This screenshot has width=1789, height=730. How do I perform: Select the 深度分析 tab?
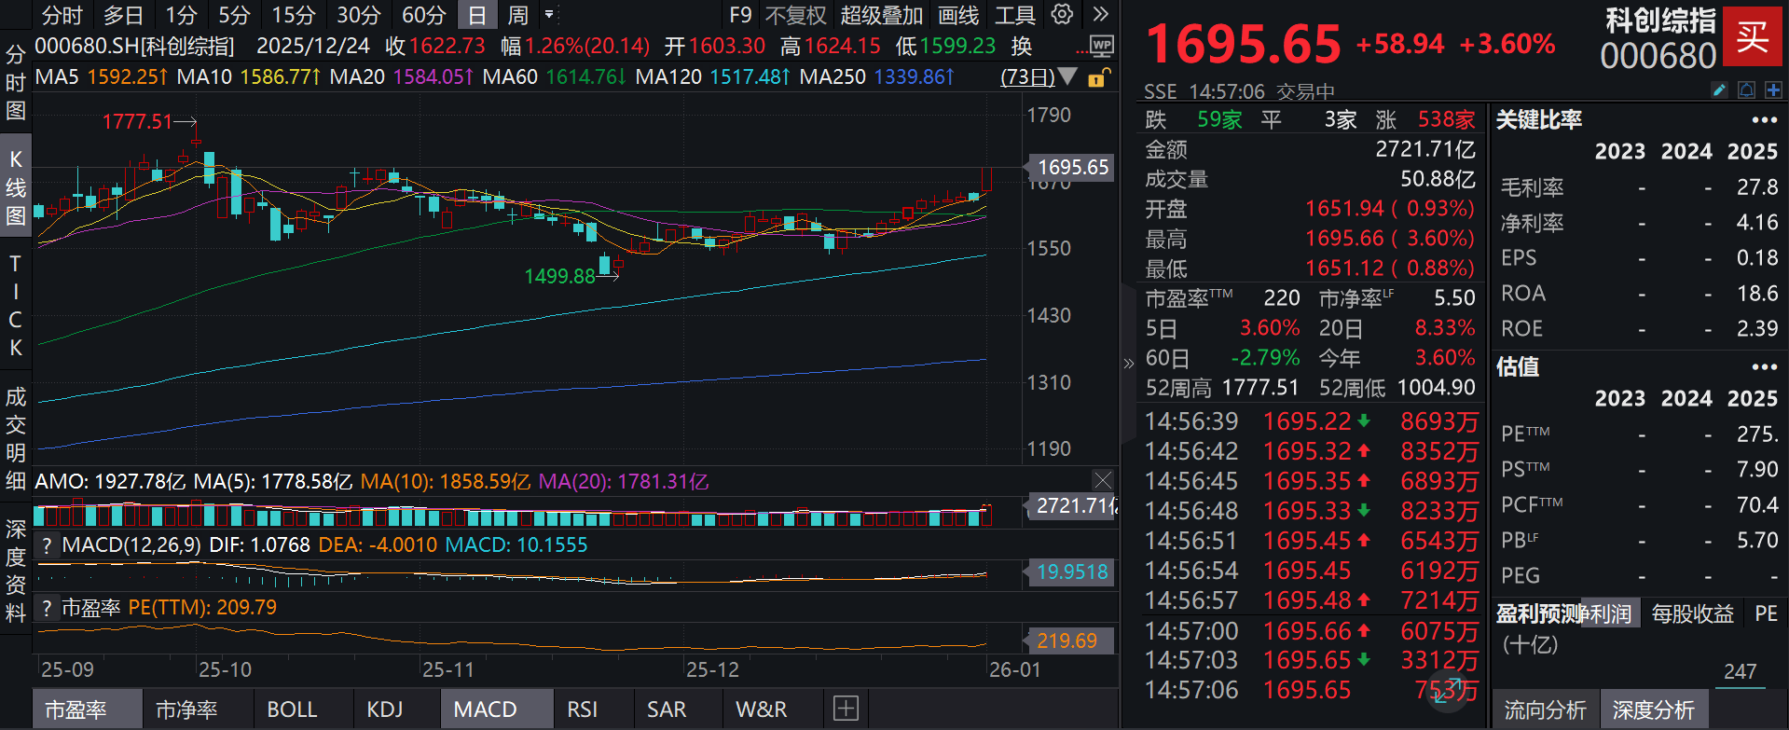[1653, 709]
